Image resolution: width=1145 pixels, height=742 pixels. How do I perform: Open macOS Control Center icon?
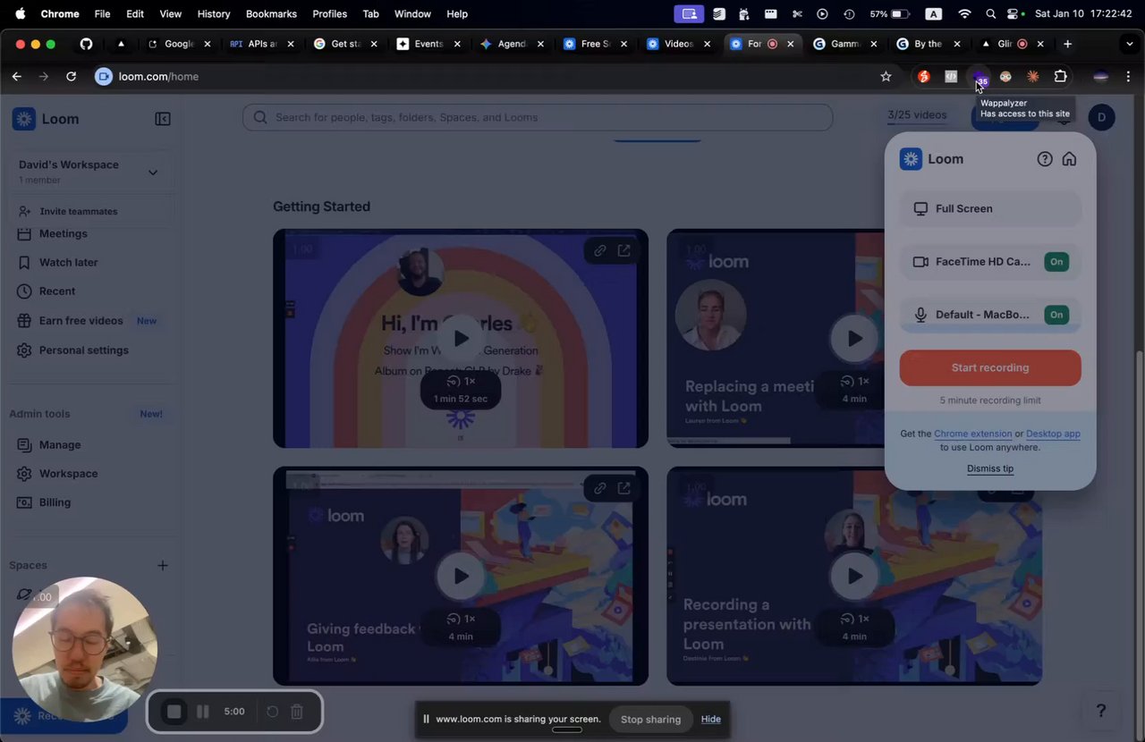[x=1014, y=14]
